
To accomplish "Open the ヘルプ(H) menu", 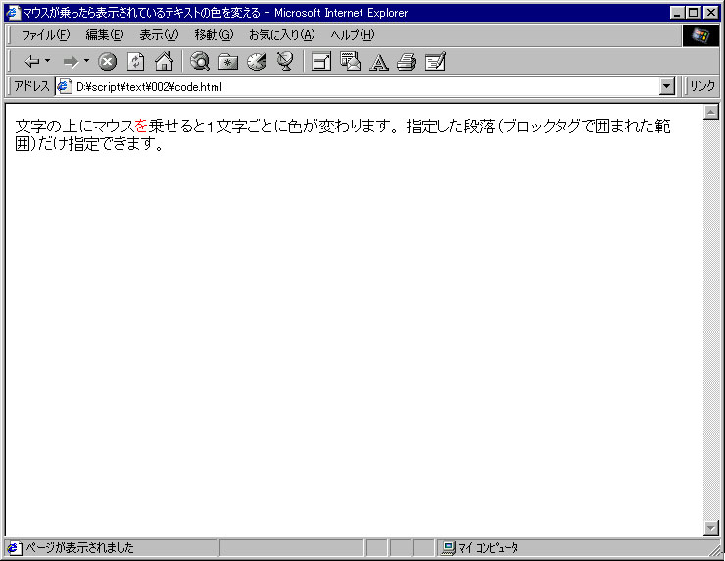I will [x=353, y=35].
